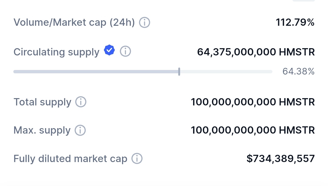Click the Volume/Market cap (24h) label
This screenshot has height=186, width=328.
point(74,22)
